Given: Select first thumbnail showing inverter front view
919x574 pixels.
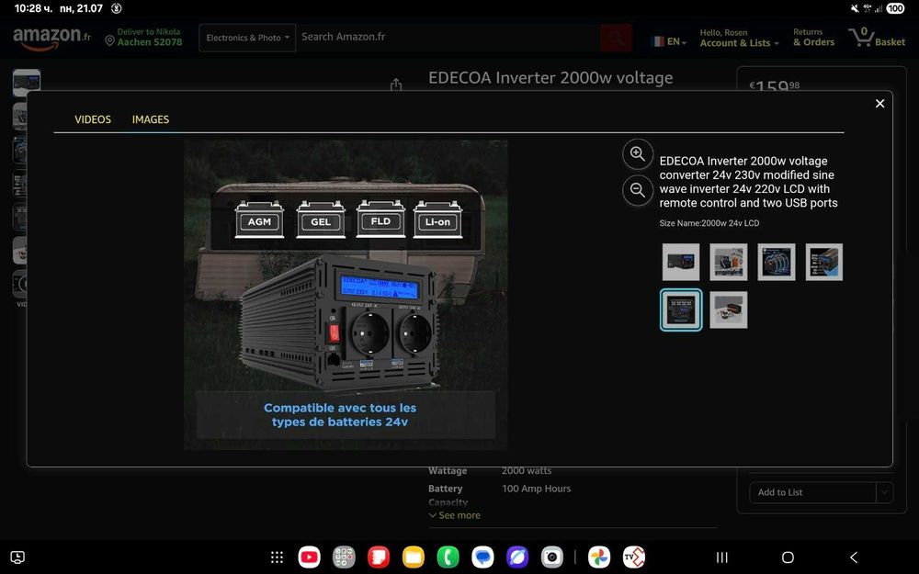Looking at the screenshot, I should tap(681, 262).
